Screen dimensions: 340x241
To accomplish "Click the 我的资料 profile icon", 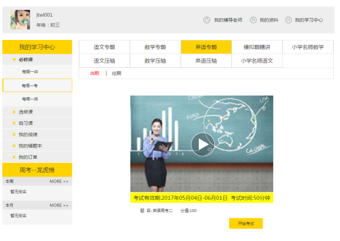I will (x=253, y=20).
